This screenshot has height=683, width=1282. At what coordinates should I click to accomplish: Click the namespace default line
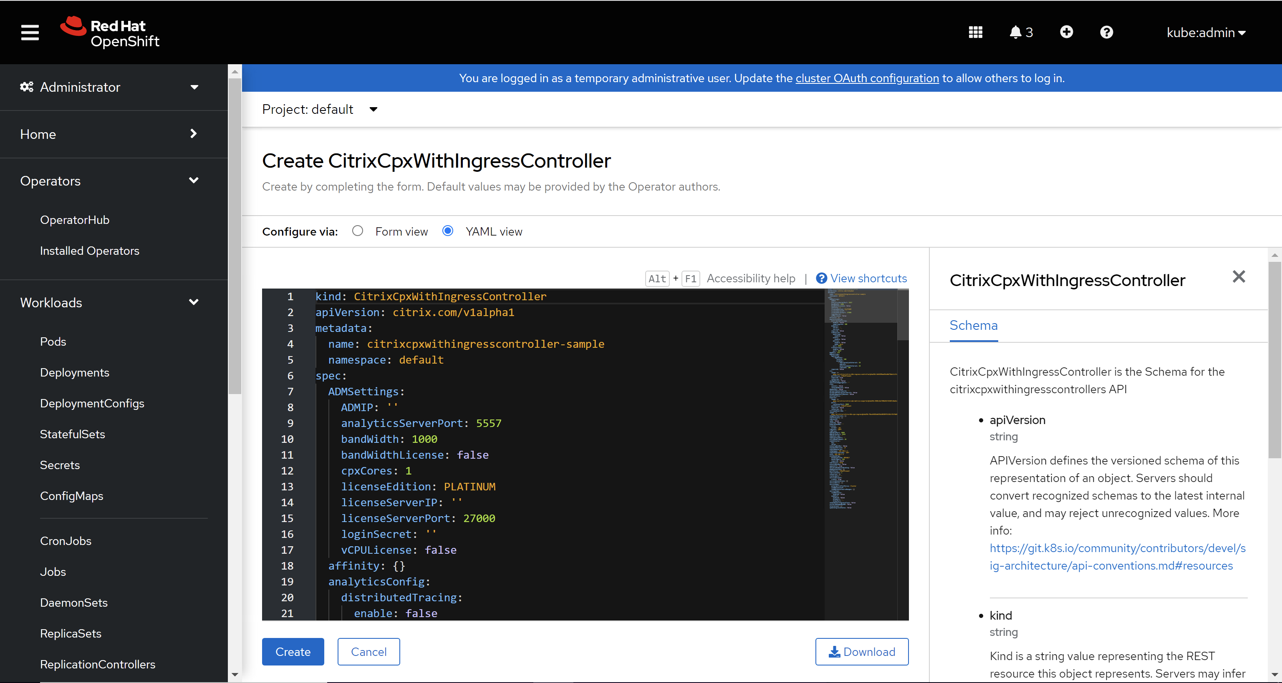point(386,360)
